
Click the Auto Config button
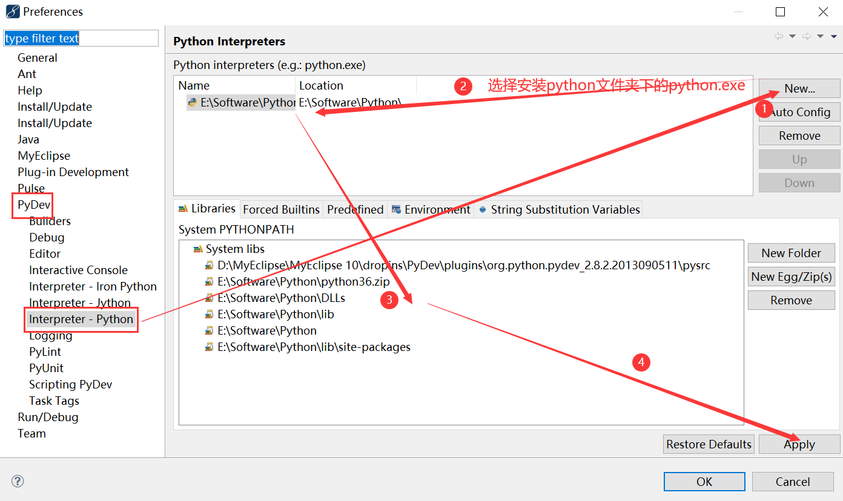799,112
